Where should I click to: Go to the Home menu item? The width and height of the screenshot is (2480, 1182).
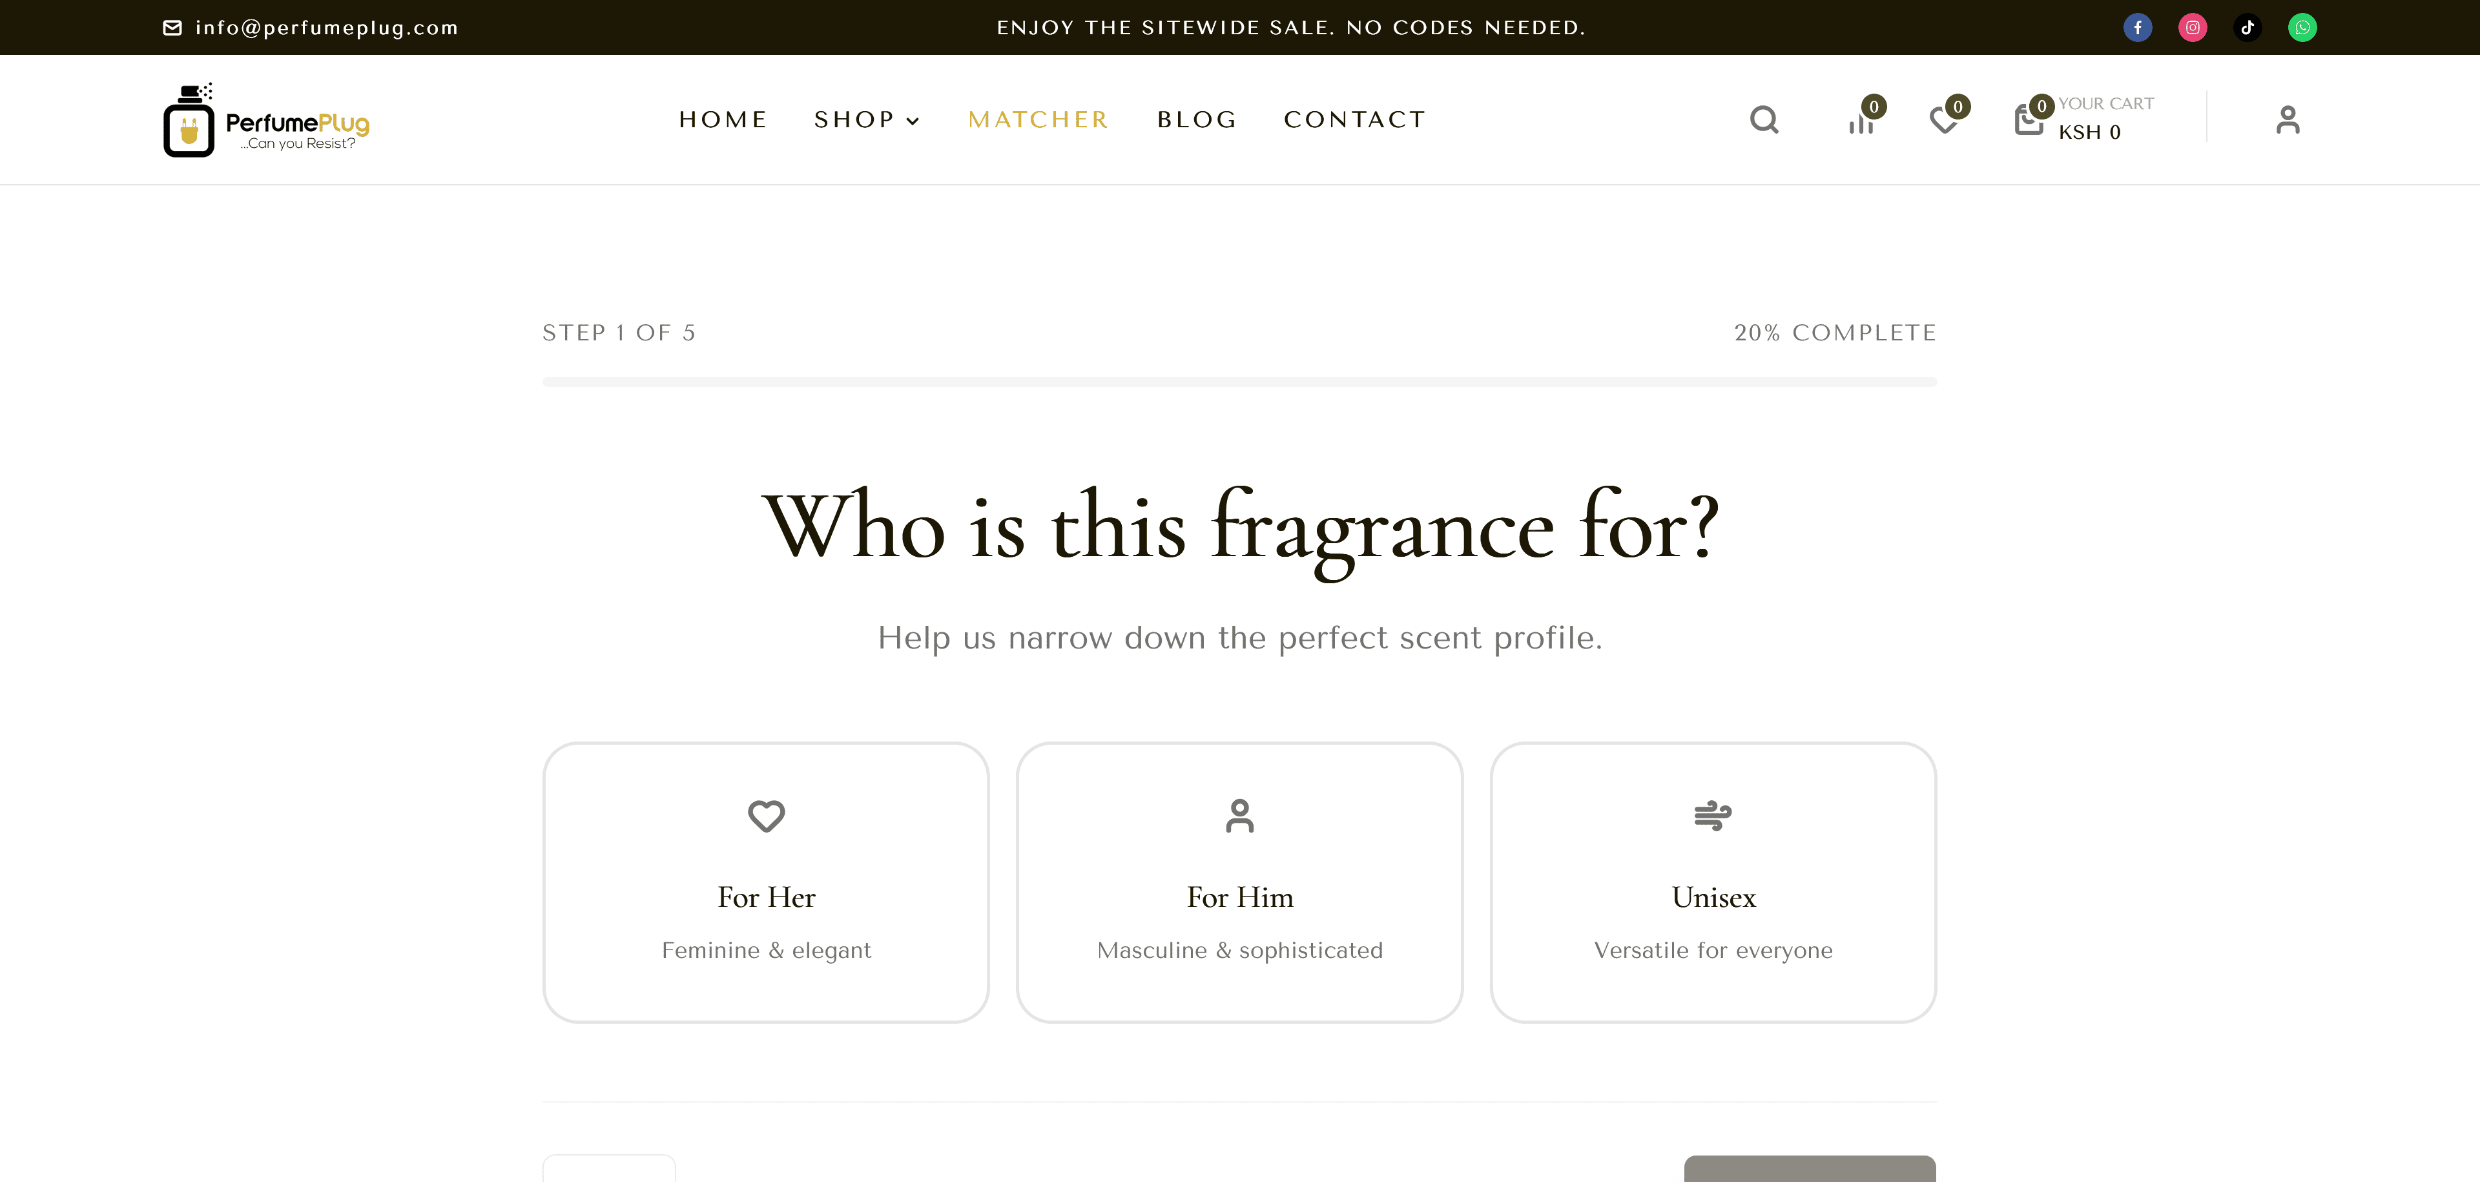click(x=723, y=119)
